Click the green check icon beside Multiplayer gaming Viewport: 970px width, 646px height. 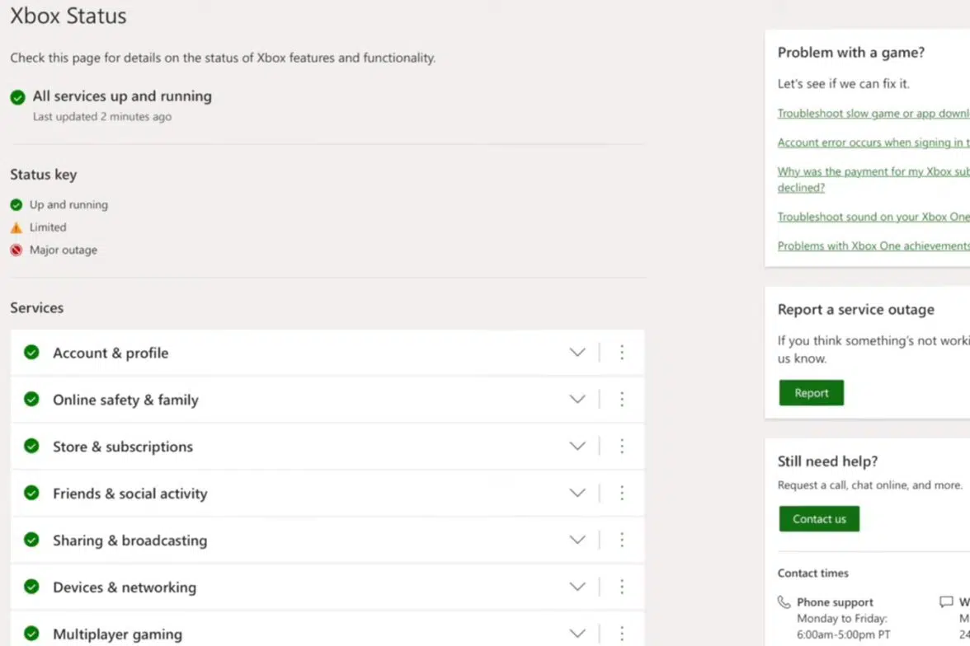(x=31, y=634)
